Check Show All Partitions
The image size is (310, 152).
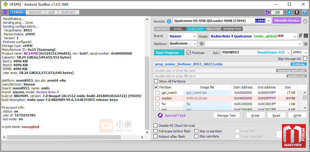156,81
